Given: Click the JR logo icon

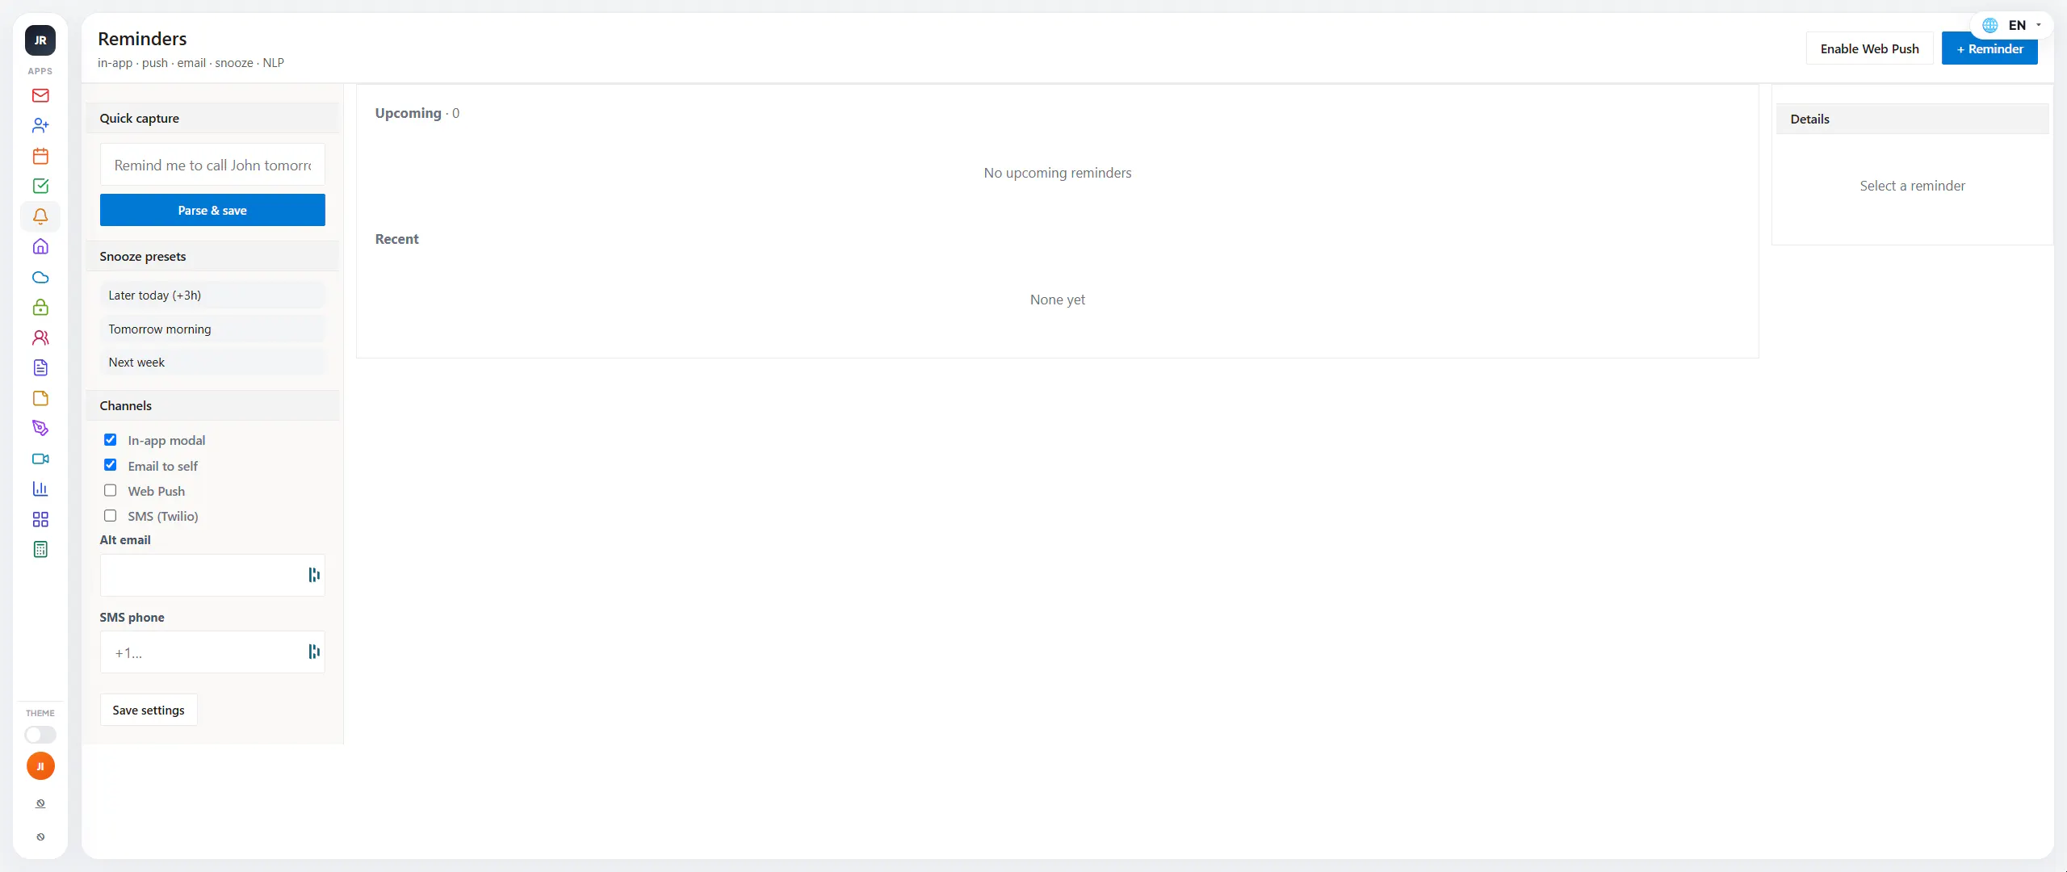Looking at the screenshot, I should click(40, 40).
